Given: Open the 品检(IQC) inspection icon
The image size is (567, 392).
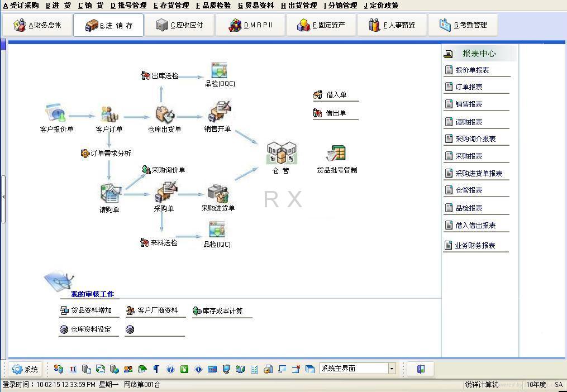Looking at the screenshot, I should [x=217, y=228].
